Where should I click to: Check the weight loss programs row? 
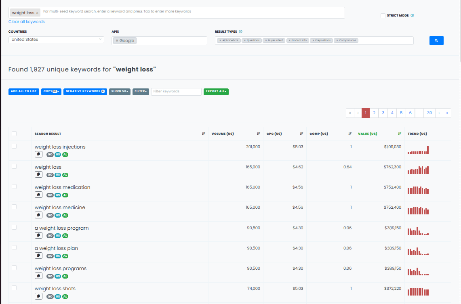[14, 268]
